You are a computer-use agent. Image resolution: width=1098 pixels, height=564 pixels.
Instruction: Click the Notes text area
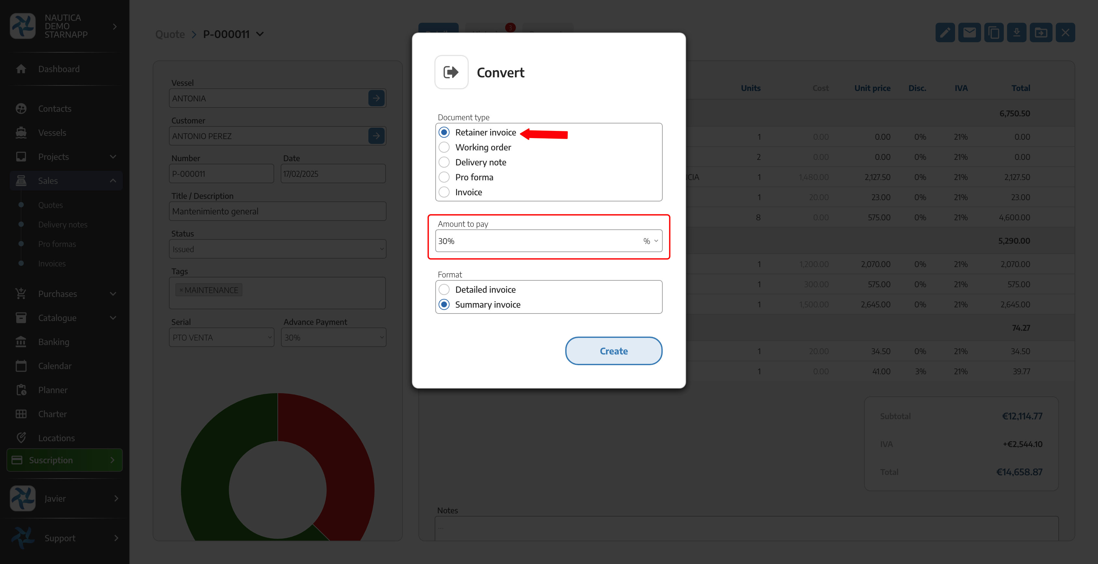click(747, 529)
